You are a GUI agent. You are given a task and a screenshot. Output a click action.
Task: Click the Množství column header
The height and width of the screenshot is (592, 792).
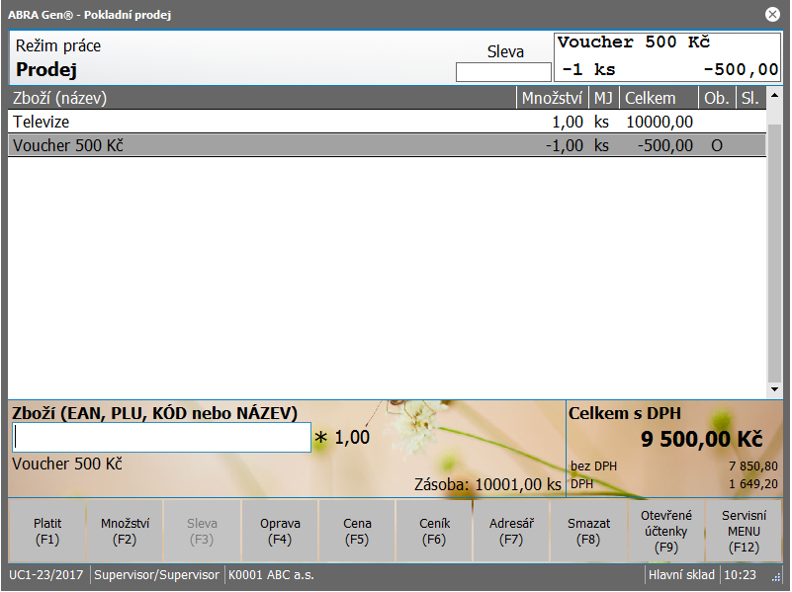pyautogui.click(x=552, y=98)
